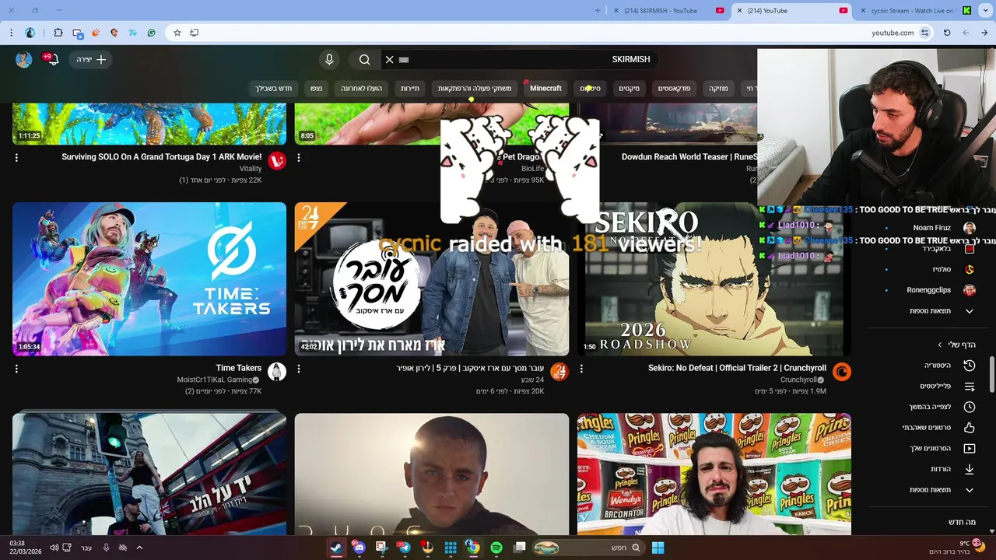Expand תוצאות נוספות below הורדות
Viewport: 996px width, 560px height.
[931, 490]
